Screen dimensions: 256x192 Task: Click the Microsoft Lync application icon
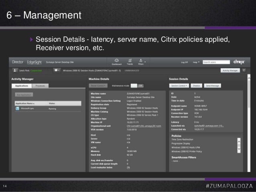point(17,109)
